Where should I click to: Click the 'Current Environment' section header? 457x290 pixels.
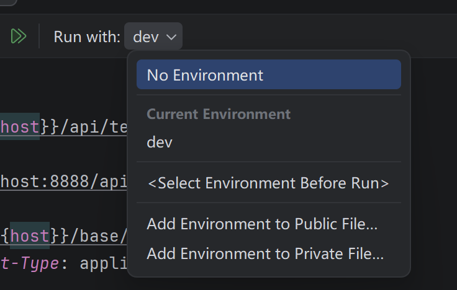(x=219, y=114)
